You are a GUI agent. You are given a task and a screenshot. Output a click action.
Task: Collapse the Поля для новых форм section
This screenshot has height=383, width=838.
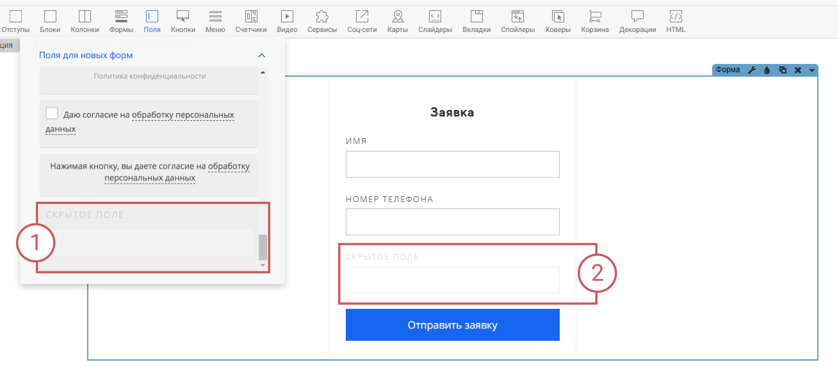click(261, 56)
